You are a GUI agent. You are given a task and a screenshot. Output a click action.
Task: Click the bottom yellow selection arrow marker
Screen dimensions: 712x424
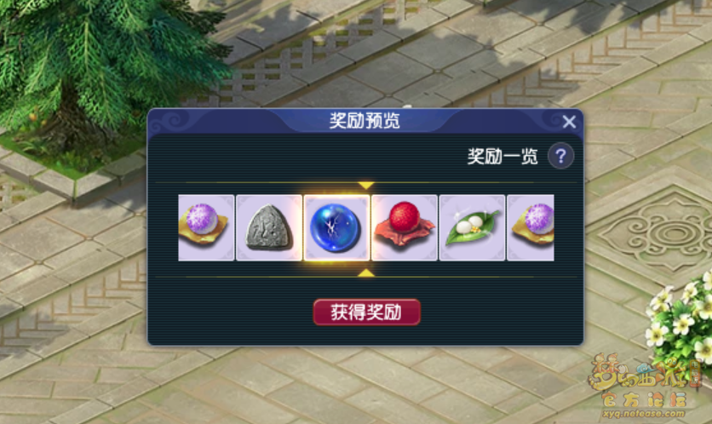coord(366,272)
